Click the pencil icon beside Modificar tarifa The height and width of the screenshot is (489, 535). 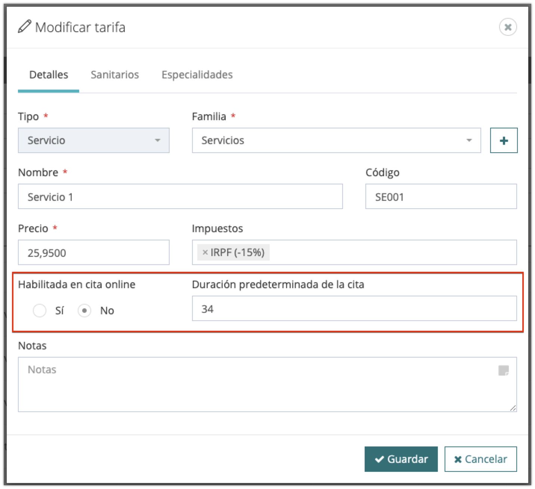click(x=24, y=27)
